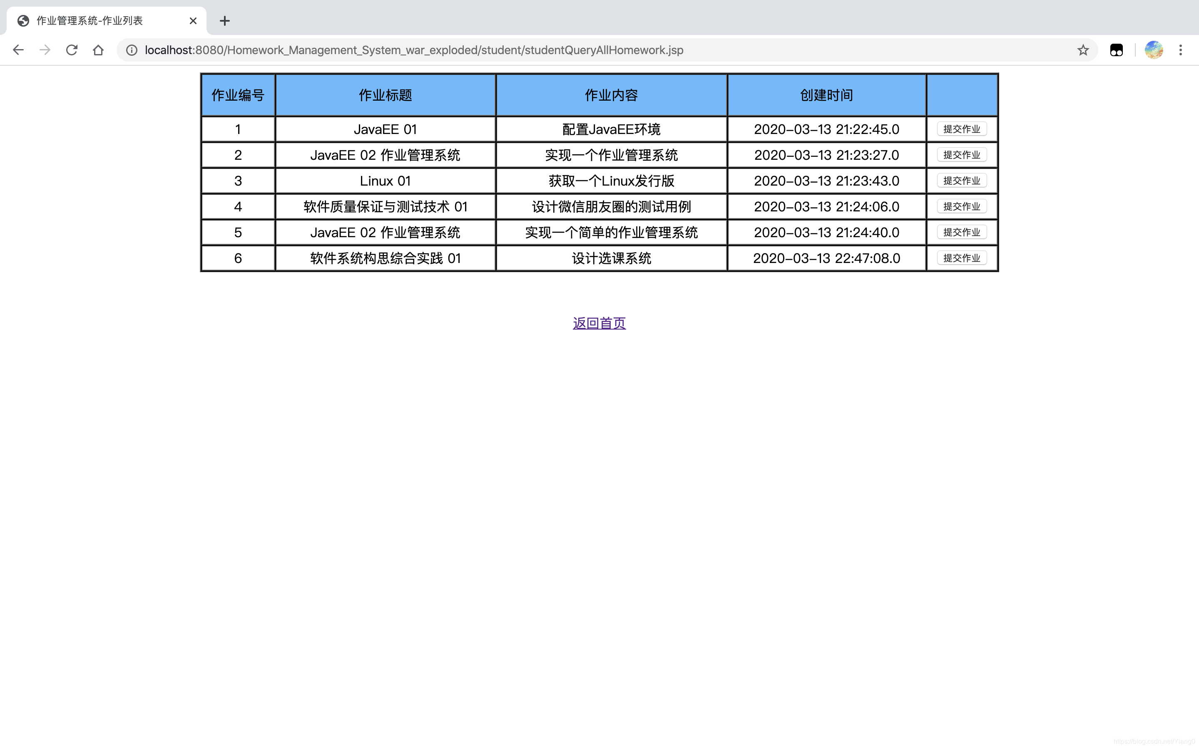View site information icon in address bar
The image size is (1199, 749).
[132, 50]
